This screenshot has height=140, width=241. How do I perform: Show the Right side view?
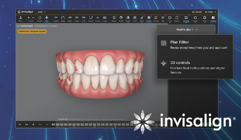click(x=70, y=19)
